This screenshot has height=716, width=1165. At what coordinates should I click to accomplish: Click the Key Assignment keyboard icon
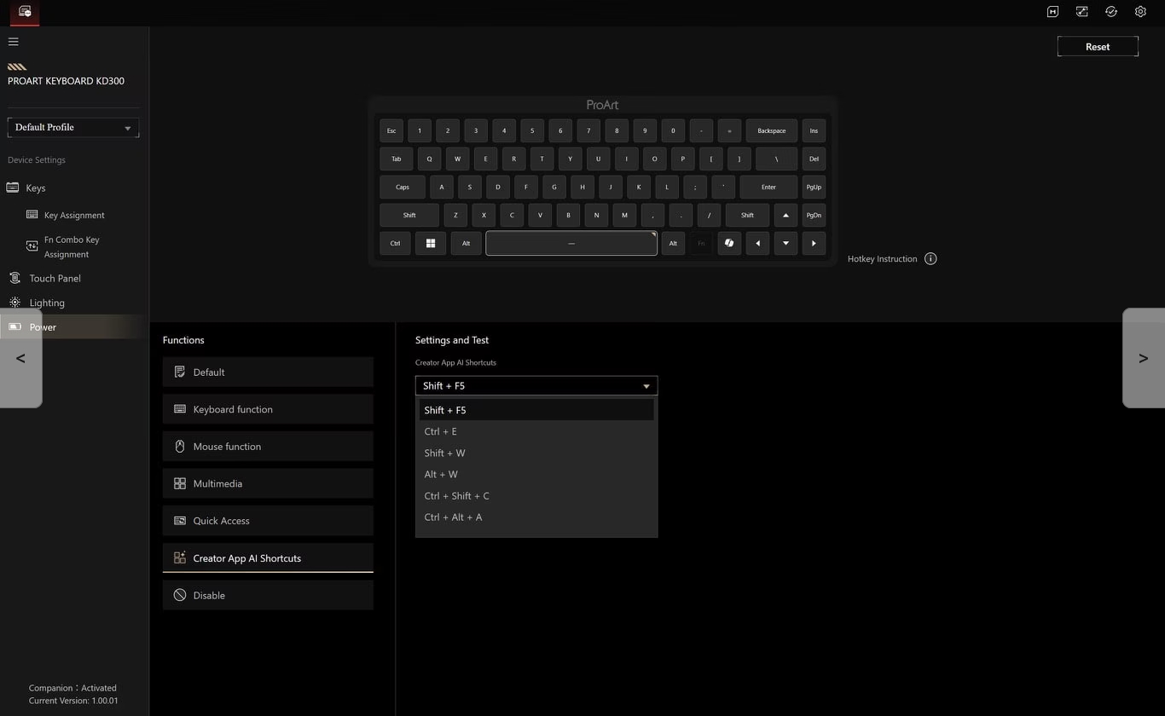click(x=32, y=215)
